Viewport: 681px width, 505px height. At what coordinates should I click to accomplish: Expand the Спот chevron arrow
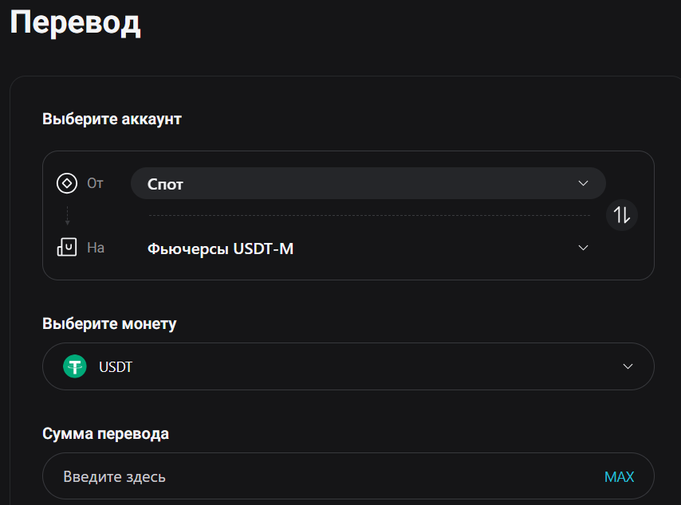point(583,183)
